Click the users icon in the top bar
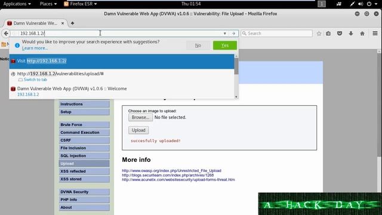The width and height of the screenshot is (382, 215). coord(339,4)
